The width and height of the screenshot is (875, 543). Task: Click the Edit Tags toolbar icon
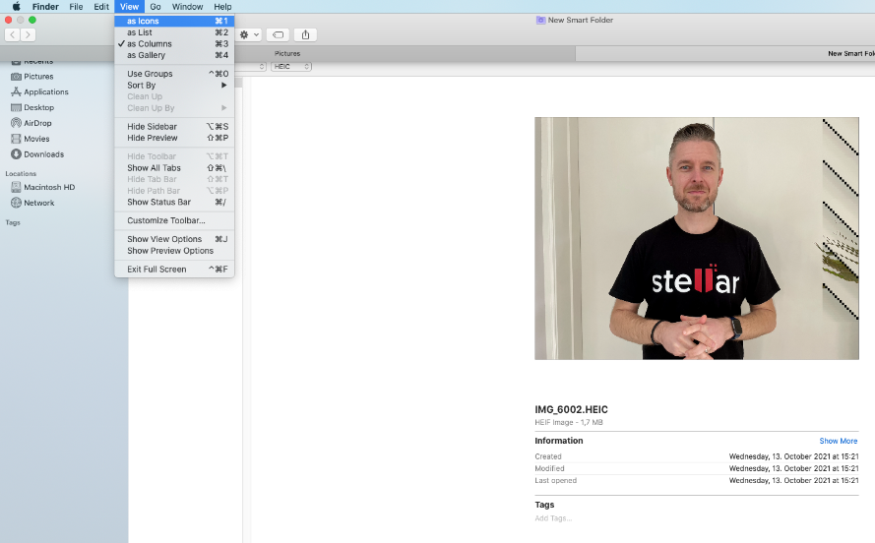278,34
